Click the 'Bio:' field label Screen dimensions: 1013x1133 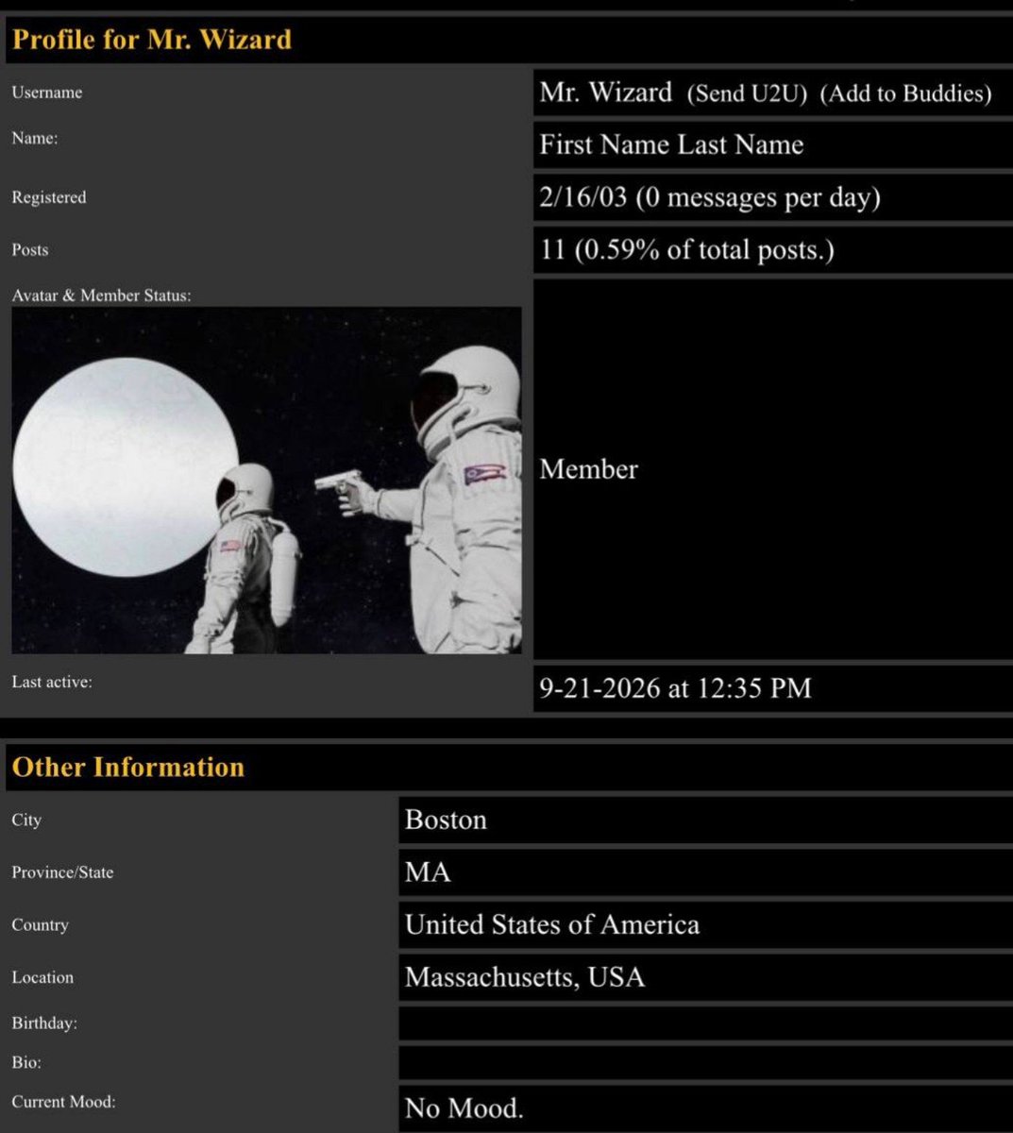pyautogui.click(x=26, y=1063)
